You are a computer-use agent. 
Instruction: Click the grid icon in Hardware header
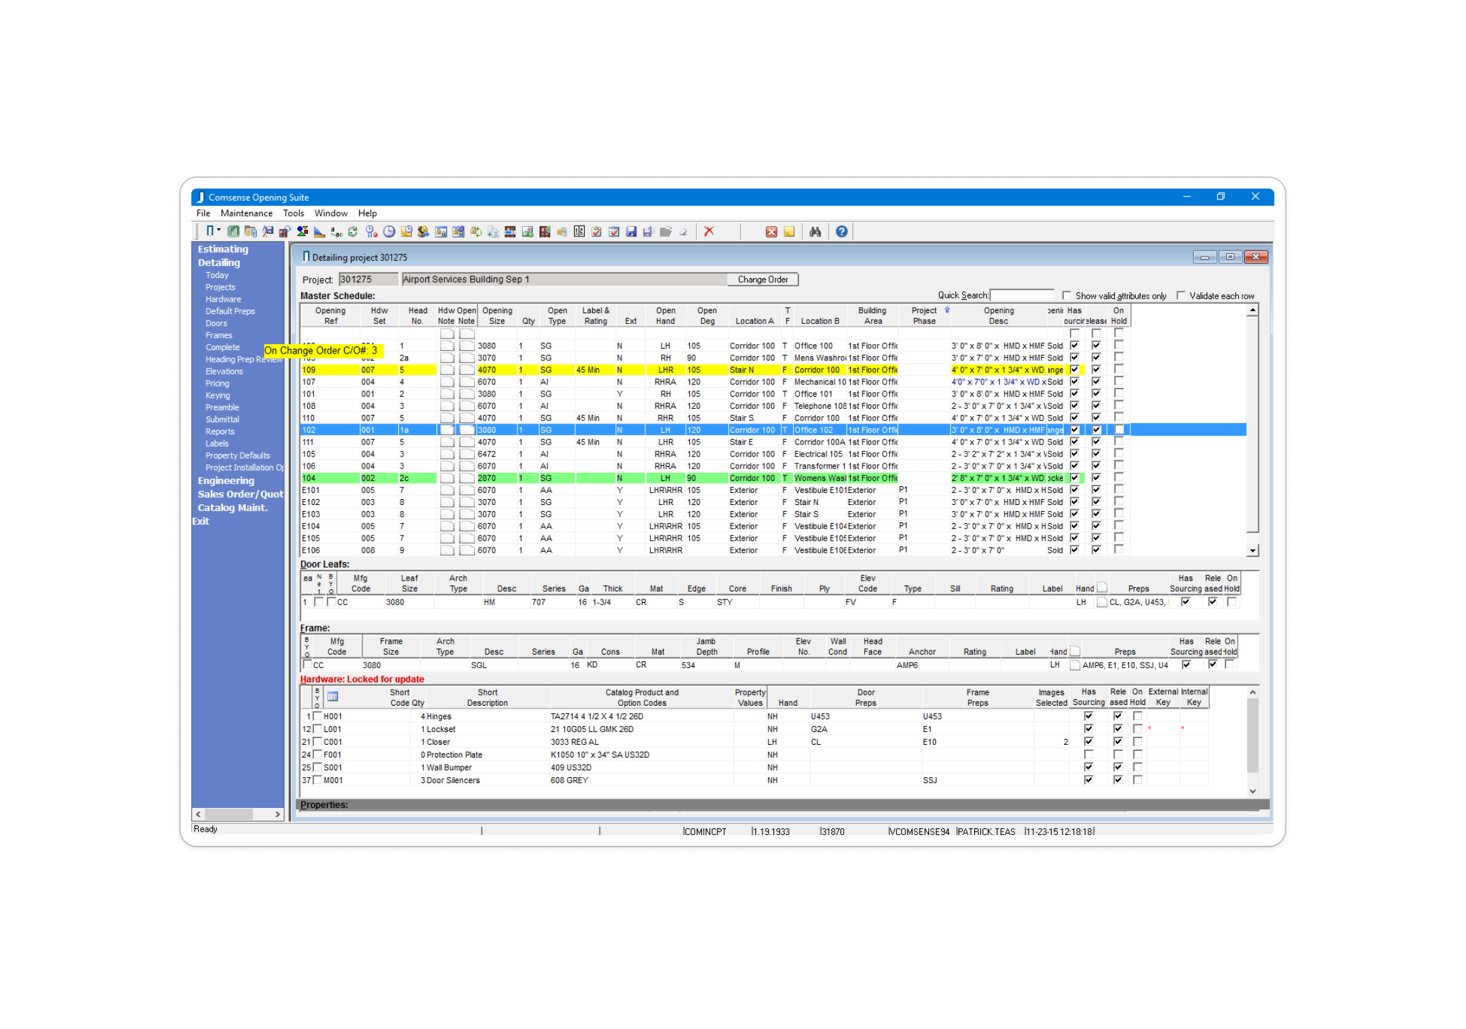[x=333, y=697]
